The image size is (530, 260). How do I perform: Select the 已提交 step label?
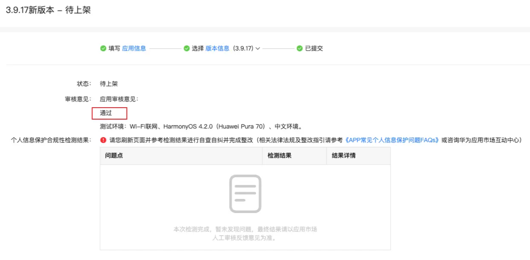pos(314,49)
